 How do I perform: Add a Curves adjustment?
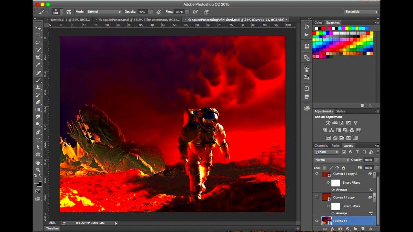tap(342, 123)
